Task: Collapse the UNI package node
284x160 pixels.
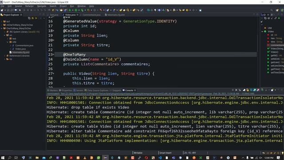Action: tap(8, 42)
